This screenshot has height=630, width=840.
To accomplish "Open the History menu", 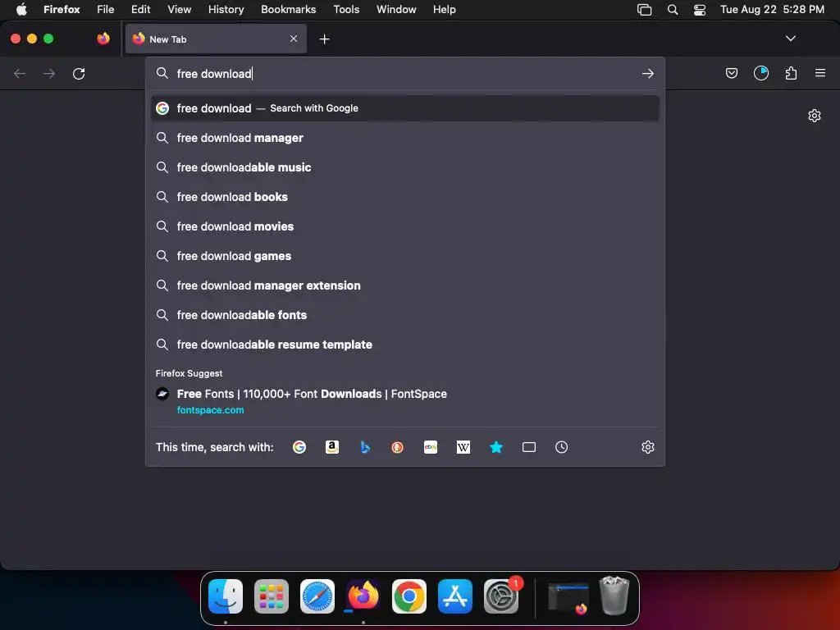I will point(226,9).
